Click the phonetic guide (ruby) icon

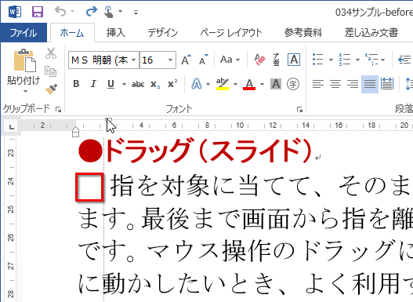276,60
